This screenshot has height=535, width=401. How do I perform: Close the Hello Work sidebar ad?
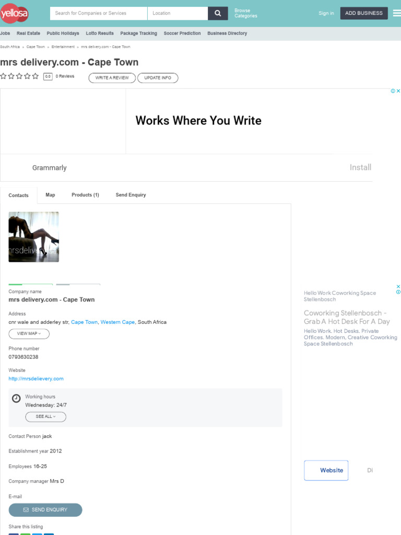click(398, 287)
